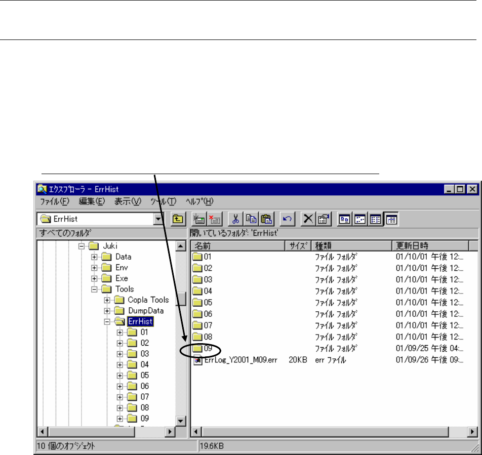Open ErrHist address dropdown arrow
Image resolution: width=482 pixels, height=455 pixels.
point(158,219)
